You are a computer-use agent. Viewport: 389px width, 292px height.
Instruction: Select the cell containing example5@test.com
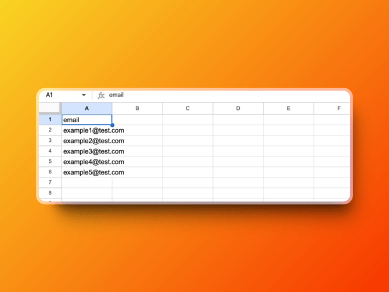coord(87,172)
